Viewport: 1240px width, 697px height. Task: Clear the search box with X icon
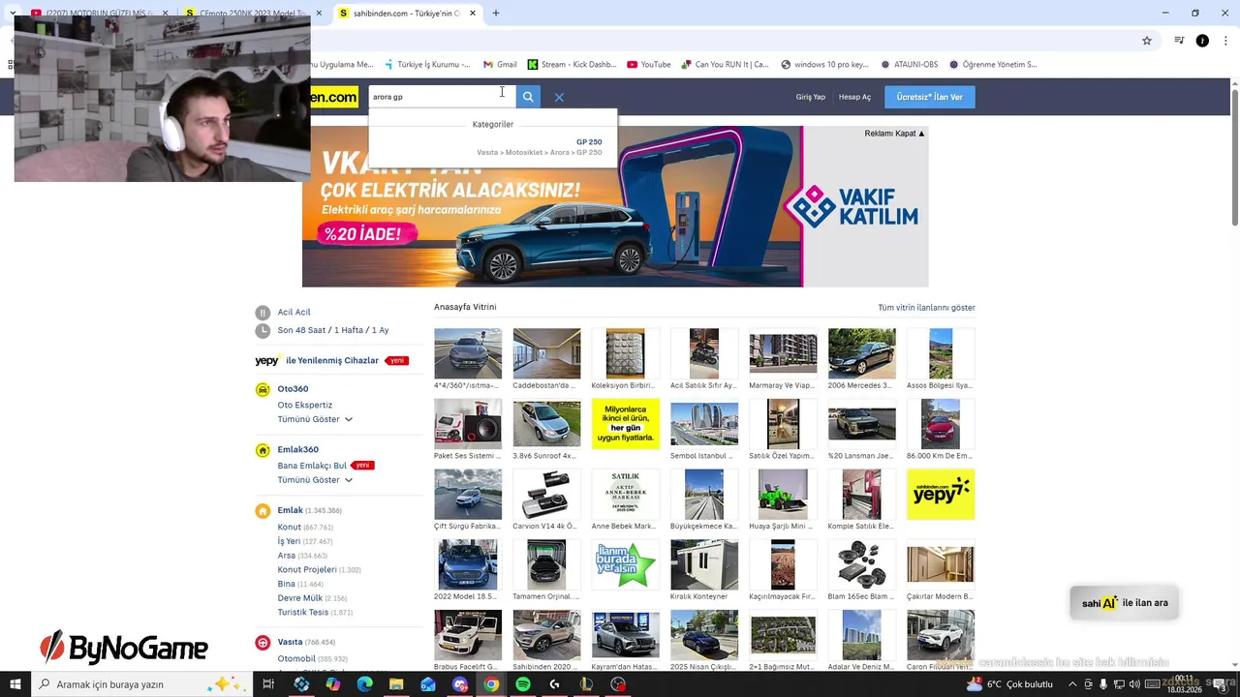(559, 97)
